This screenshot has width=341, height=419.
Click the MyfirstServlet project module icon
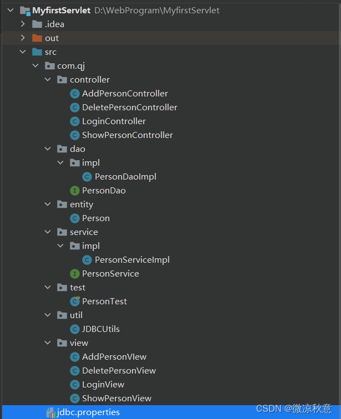click(x=25, y=11)
